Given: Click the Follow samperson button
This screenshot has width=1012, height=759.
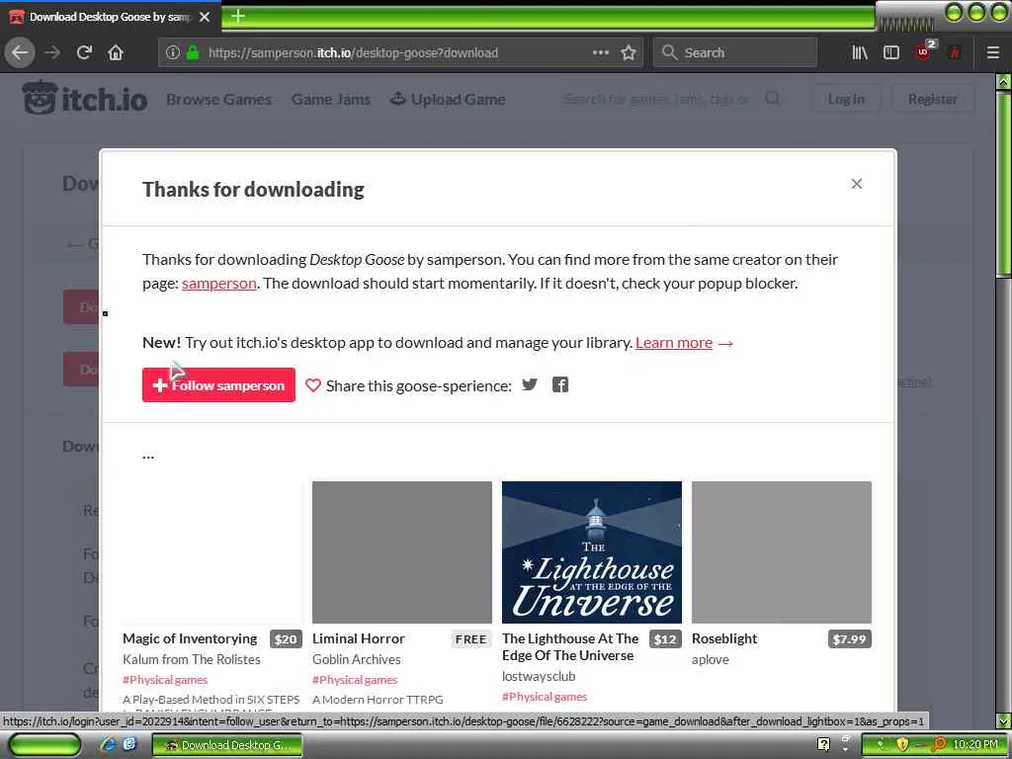Looking at the screenshot, I should pos(218,384).
